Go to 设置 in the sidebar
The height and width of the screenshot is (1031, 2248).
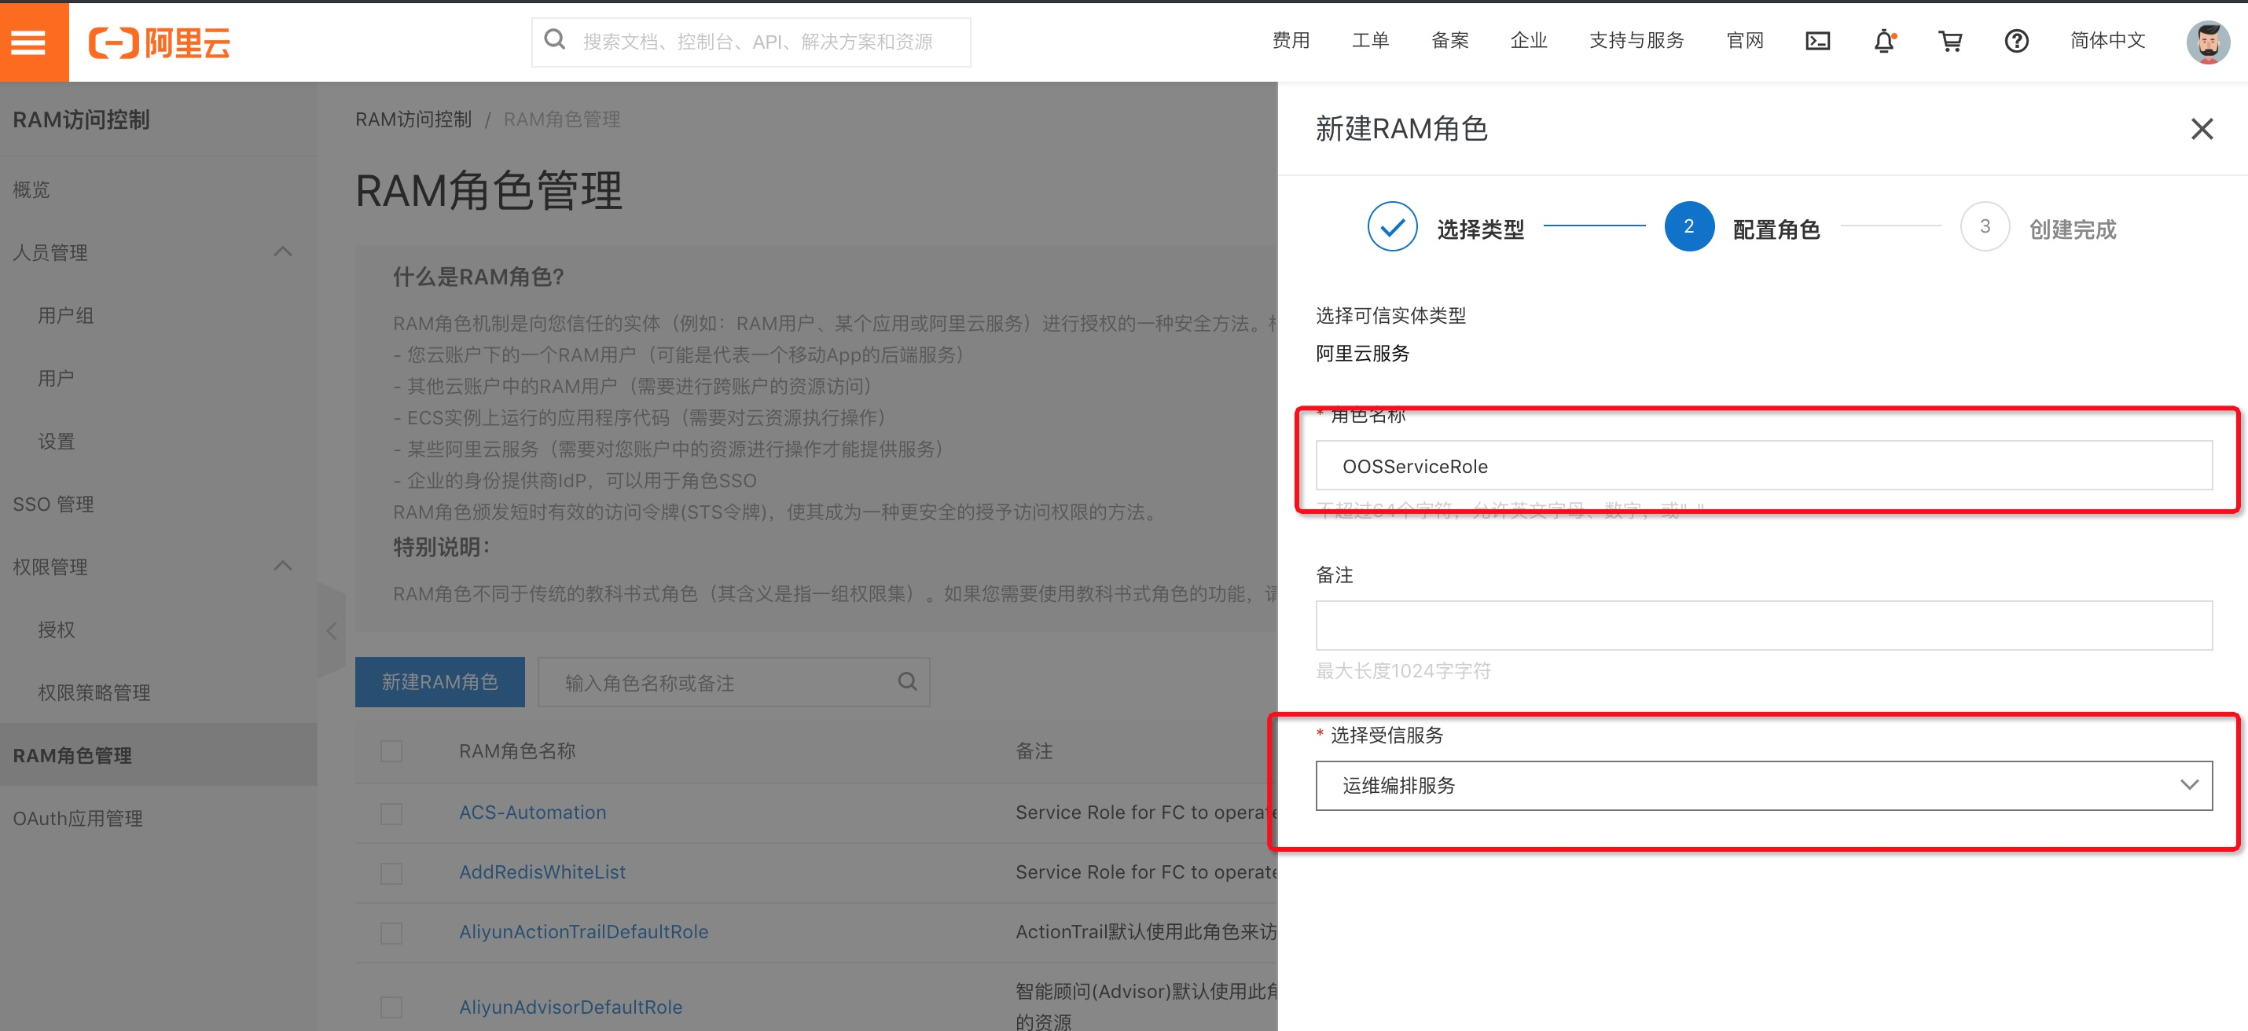56,441
